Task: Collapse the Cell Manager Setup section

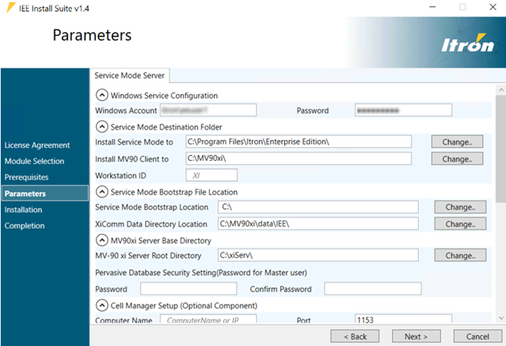Action: pos(102,306)
